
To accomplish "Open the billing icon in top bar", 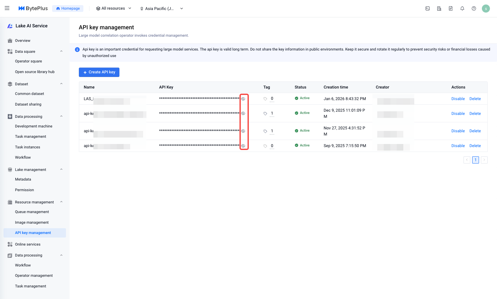I will pos(439,9).
